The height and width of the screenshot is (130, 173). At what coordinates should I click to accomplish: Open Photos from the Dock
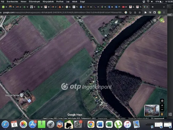[x=23, y=124]
